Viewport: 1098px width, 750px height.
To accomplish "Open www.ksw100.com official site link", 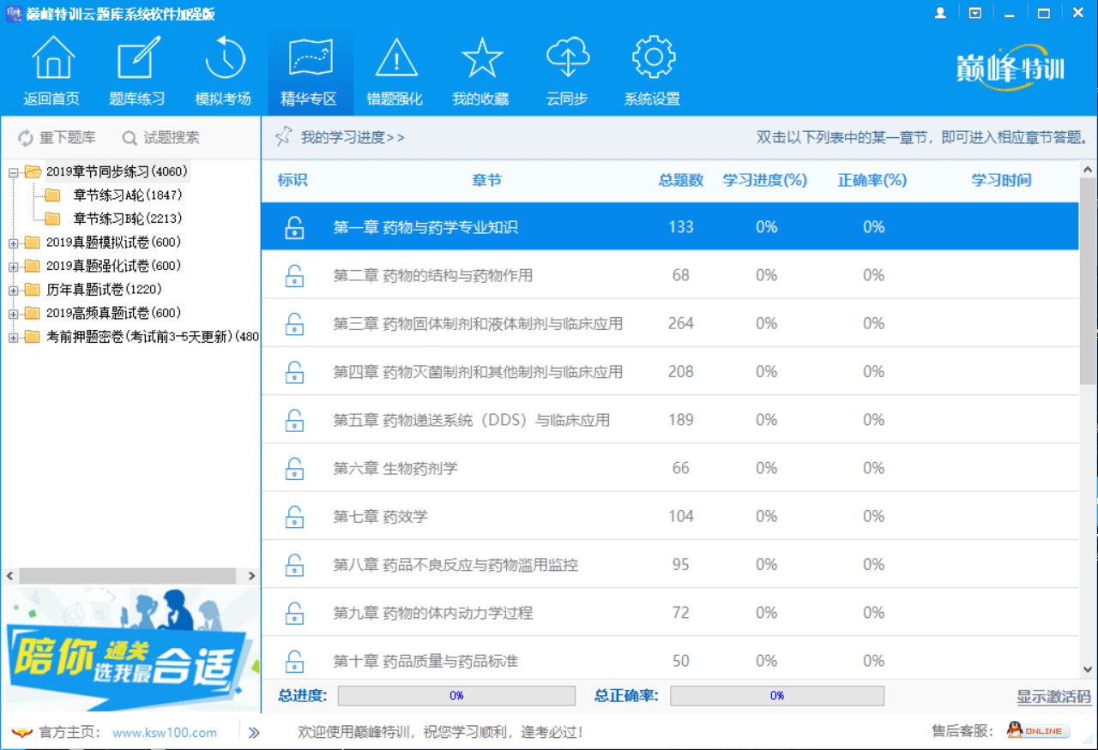I will click(x=165, y=733).
